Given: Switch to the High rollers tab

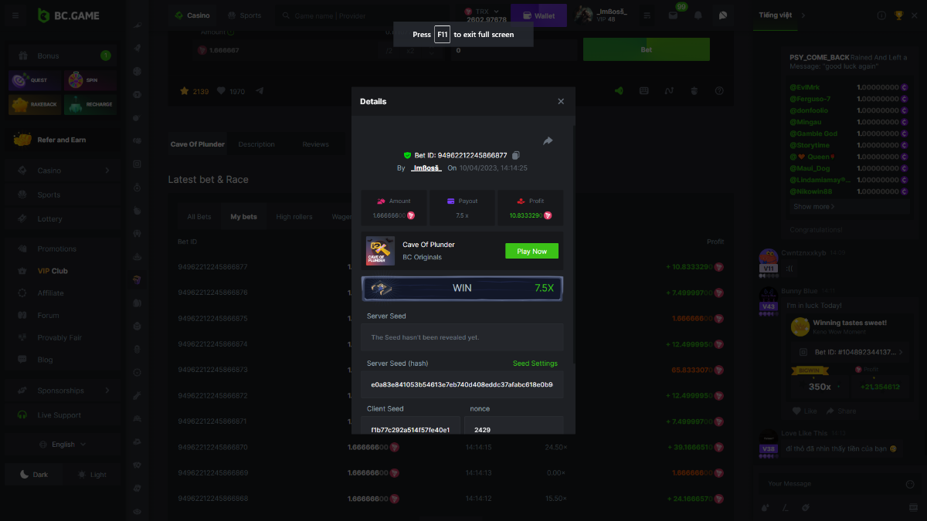Looking at the screenshot, I should (294, 217).
